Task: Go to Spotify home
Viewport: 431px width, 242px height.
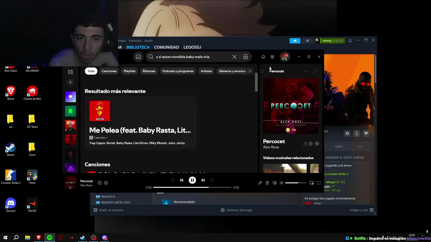Action: coord(138,57)
